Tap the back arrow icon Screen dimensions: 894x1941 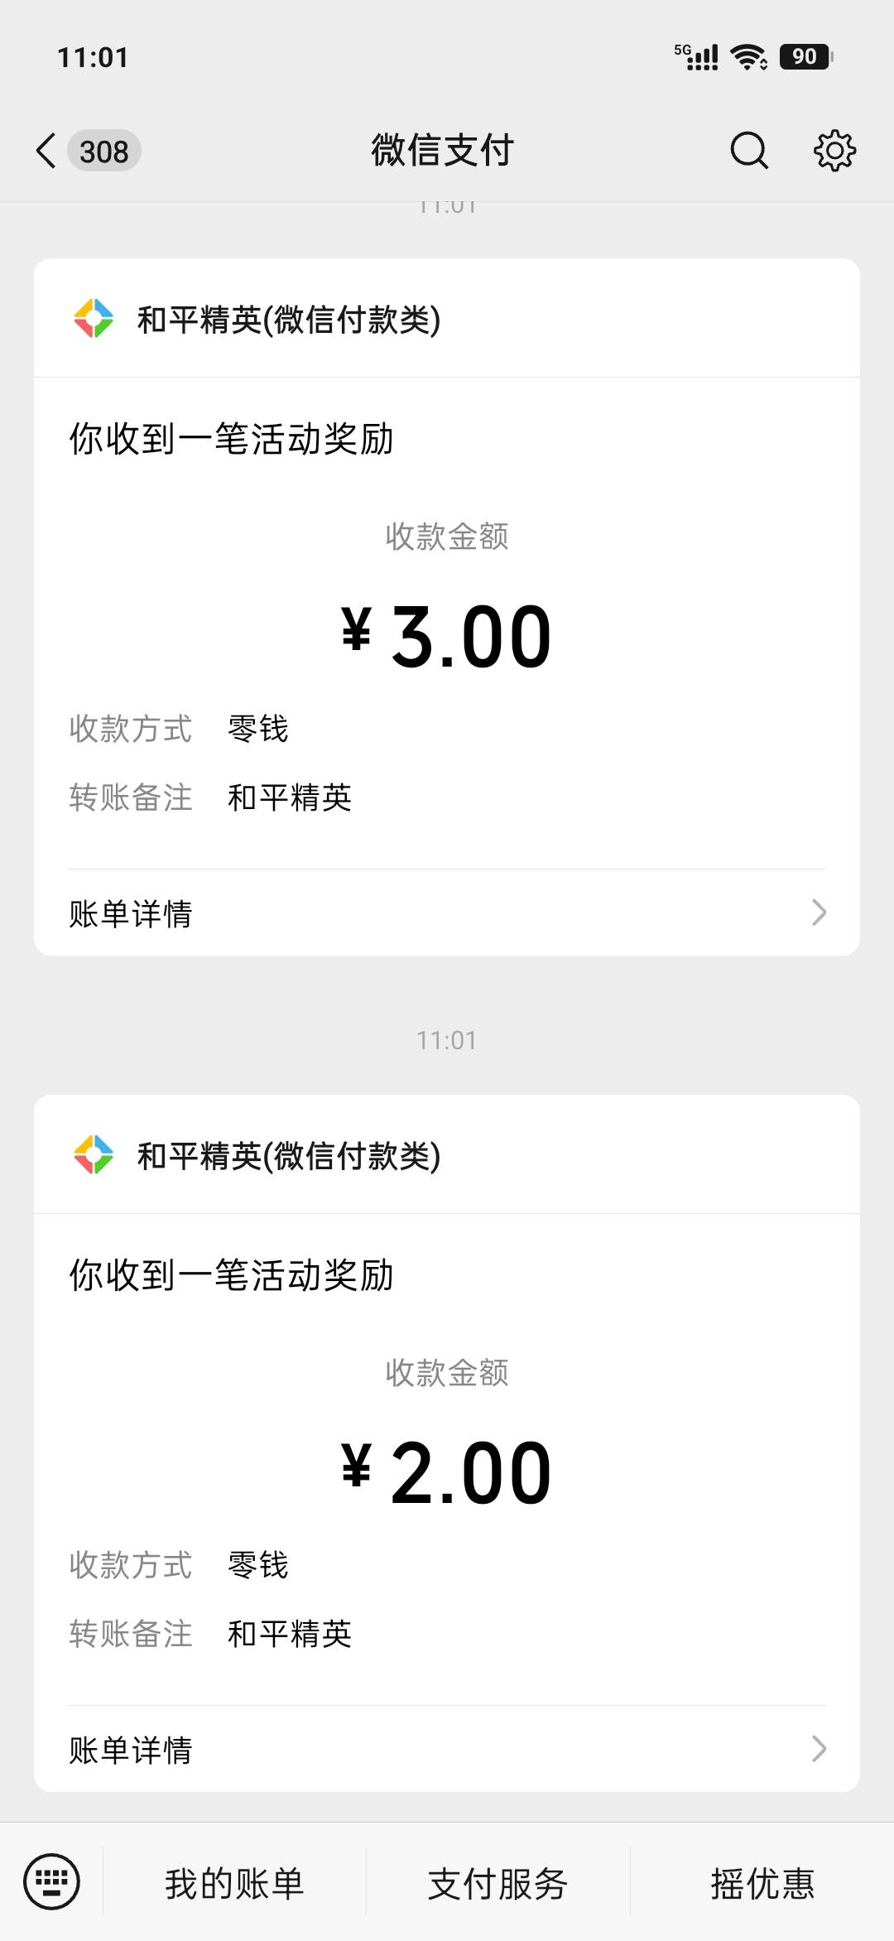tap(46, 151)
